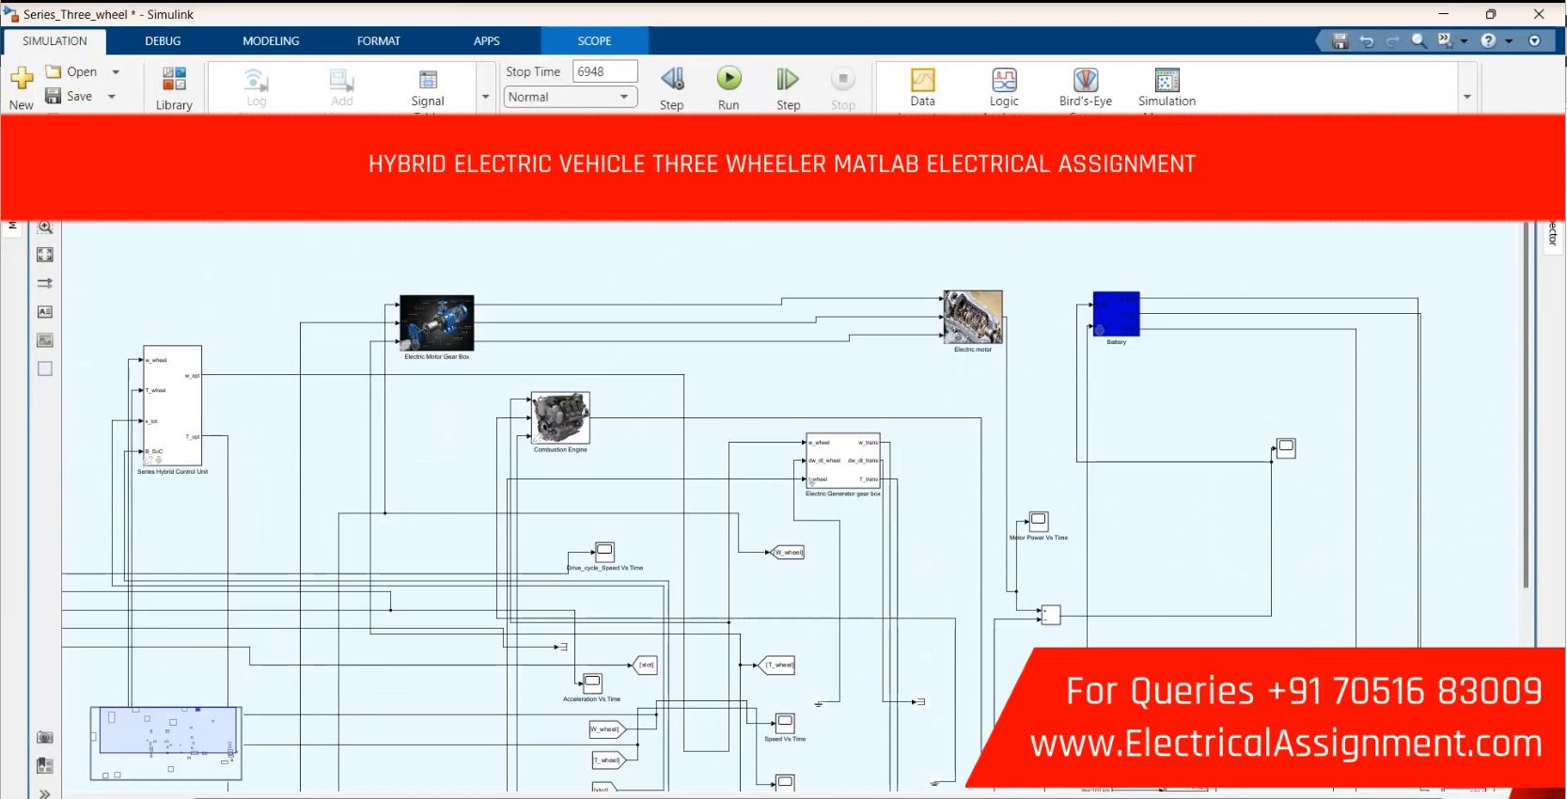Click the Help question mark icon
This screenshot has width=1567, height=799.
click(x=1488, y=40)
